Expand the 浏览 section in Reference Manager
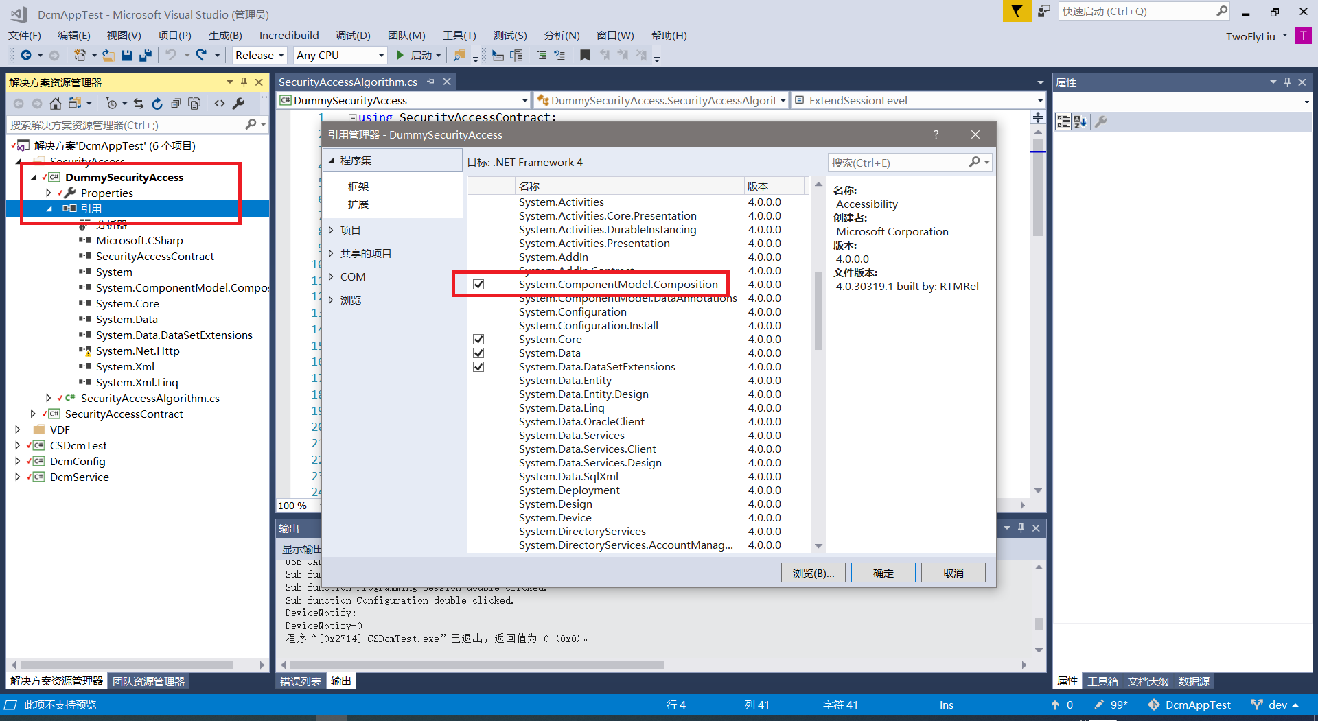The image size is (1318, 721). point(331,300)
